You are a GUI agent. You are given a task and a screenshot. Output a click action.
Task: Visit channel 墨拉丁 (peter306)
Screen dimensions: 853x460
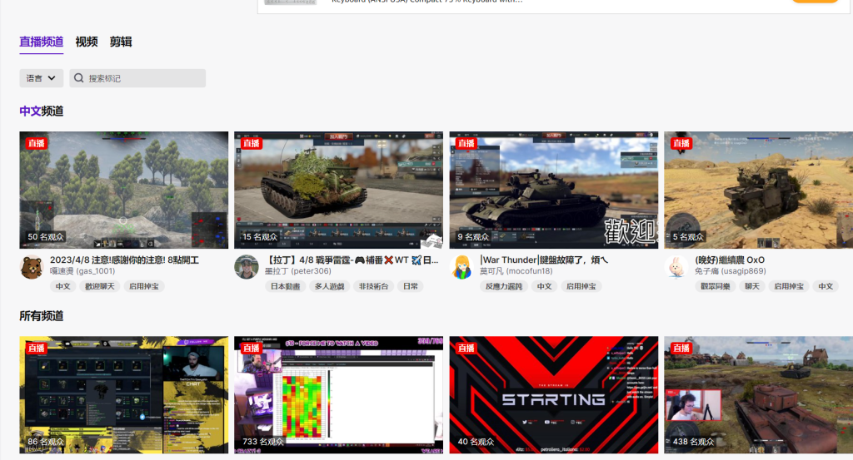pos(297,271)
